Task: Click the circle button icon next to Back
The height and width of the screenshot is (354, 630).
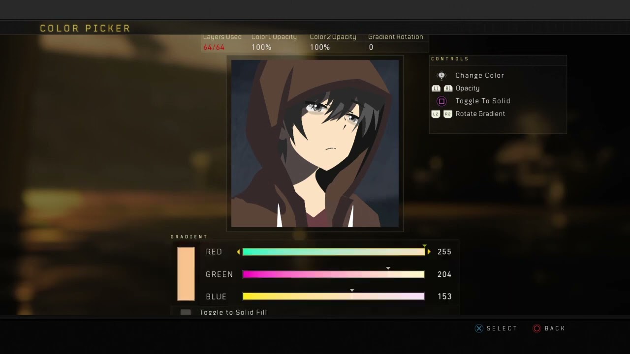Action: point(537,328)
